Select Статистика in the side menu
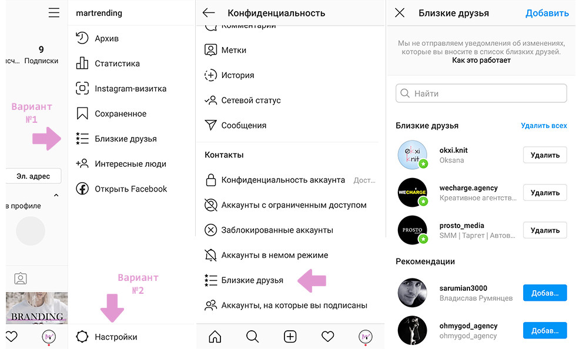The height and width of the screenshot is (349, 576). pyautogui.click(x=108, y=63)
